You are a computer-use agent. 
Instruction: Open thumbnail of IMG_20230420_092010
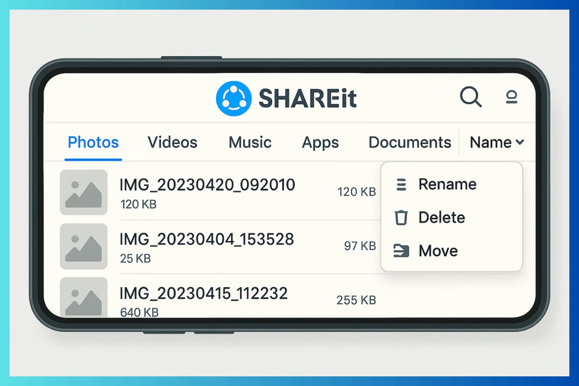point(83,192)
